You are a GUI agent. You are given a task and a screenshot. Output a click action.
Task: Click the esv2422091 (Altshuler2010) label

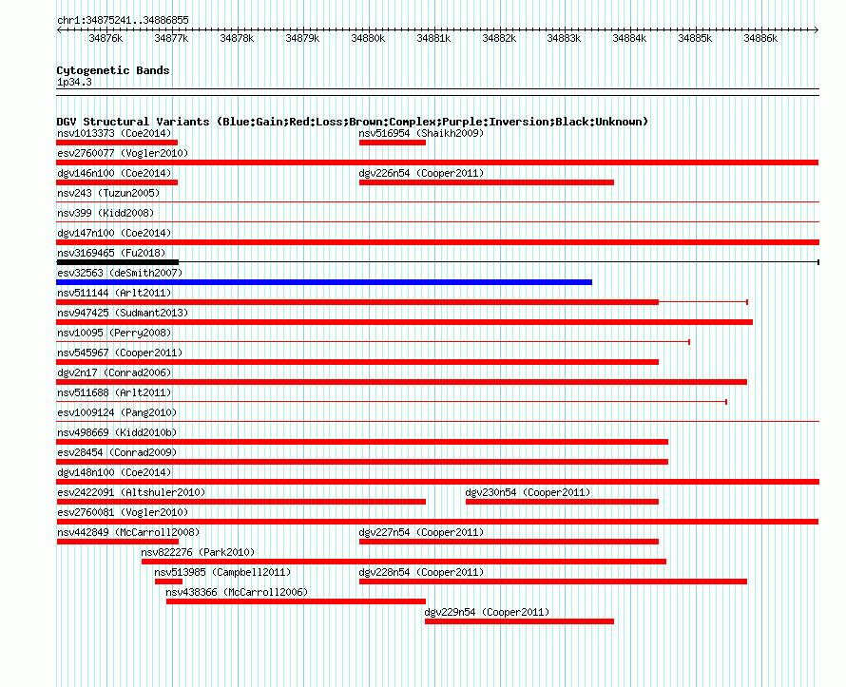tap(131, 492)
